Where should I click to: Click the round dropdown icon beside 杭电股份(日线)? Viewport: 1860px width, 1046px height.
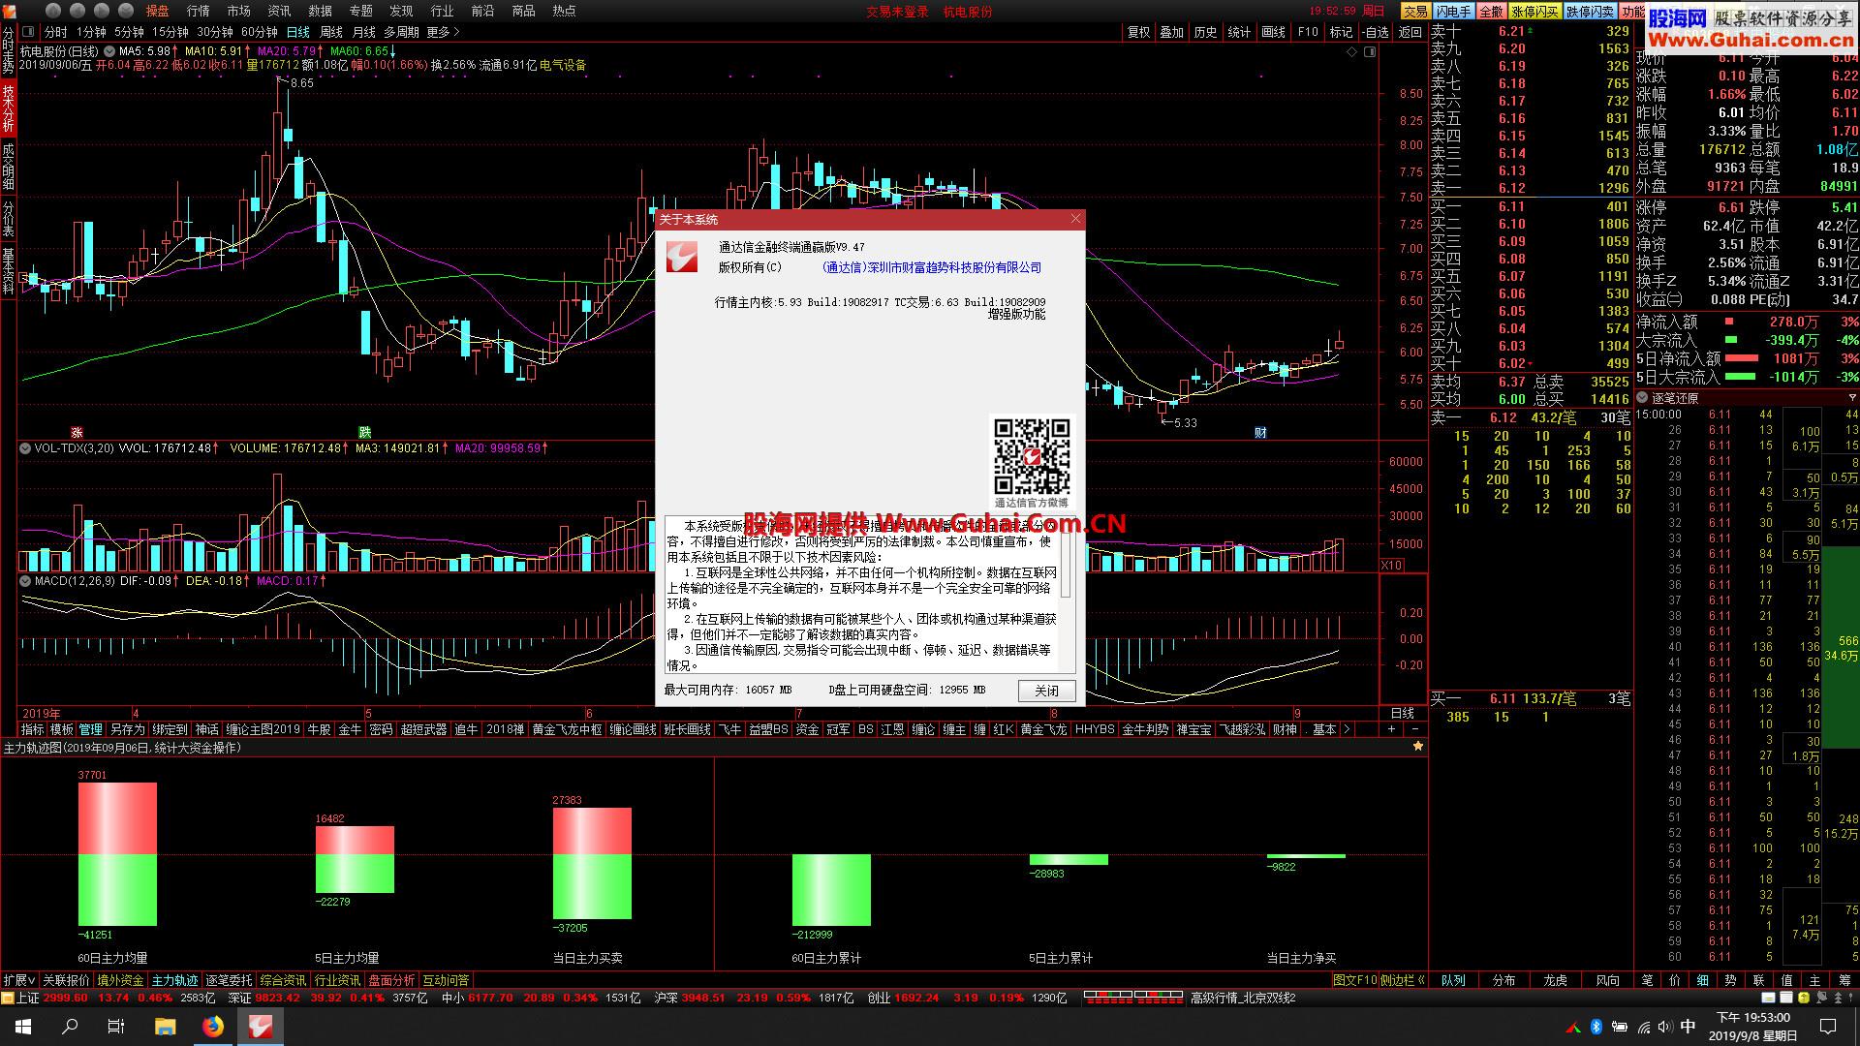[x=109, y=51]
